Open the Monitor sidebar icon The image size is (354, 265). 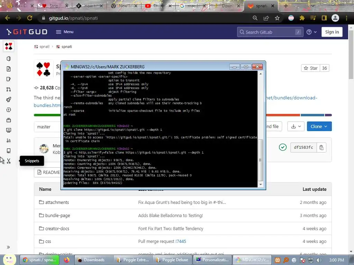[9, 130]
